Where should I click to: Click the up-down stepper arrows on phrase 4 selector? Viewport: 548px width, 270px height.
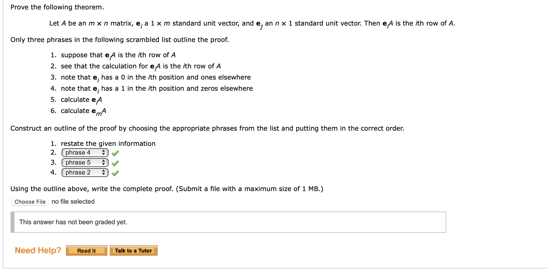point(103,153)
